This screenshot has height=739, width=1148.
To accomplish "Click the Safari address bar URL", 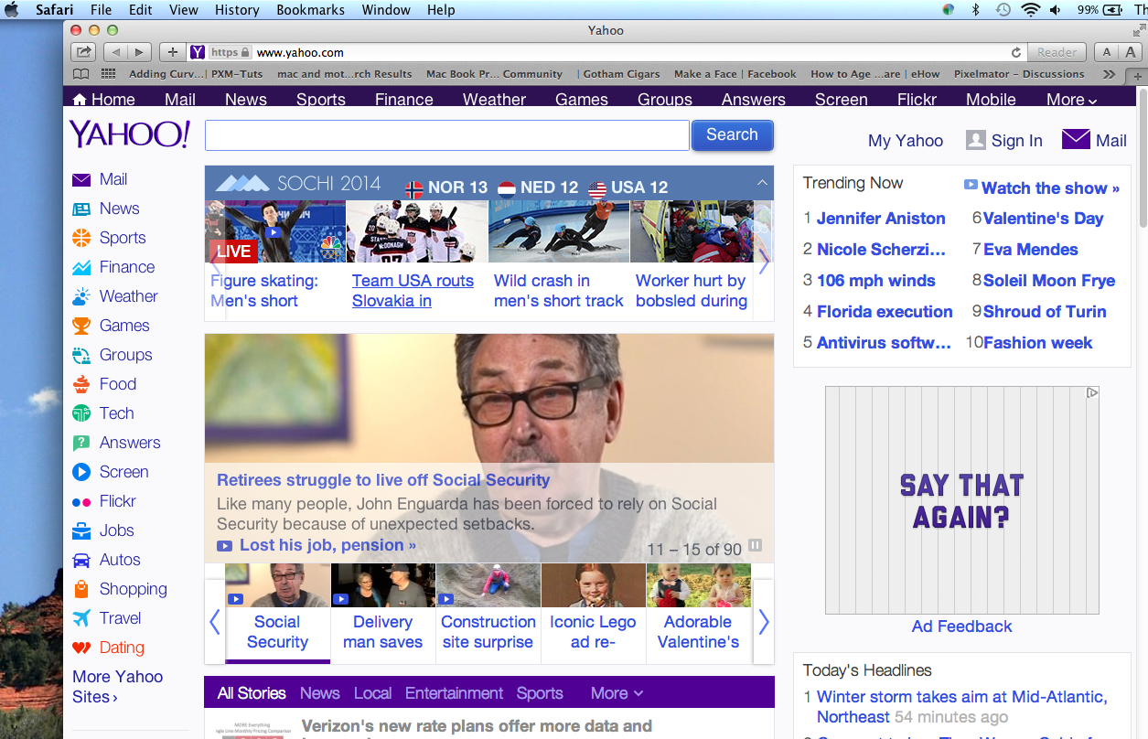I will click(299, 53).
